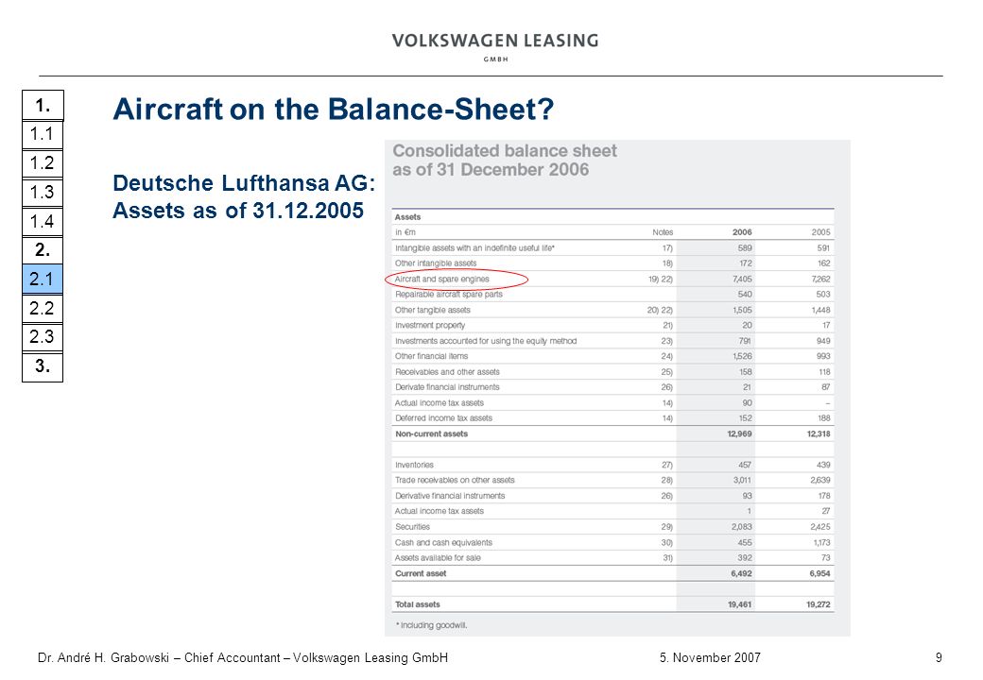Screen dimensions: 983x680
Task: Go to main section 2.
Action: click(x=43, y=250)
